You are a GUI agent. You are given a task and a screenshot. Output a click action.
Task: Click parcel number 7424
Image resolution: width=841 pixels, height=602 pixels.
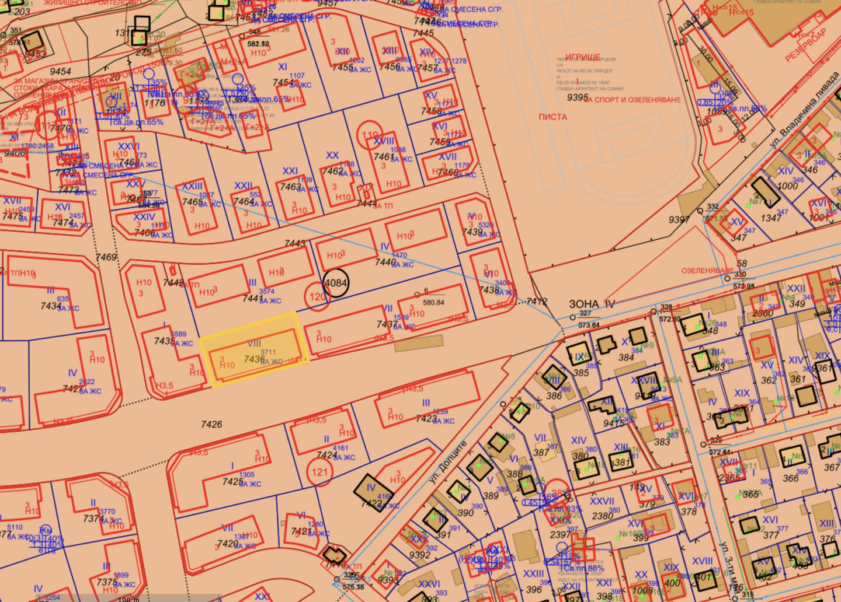[x=328, y=455]
